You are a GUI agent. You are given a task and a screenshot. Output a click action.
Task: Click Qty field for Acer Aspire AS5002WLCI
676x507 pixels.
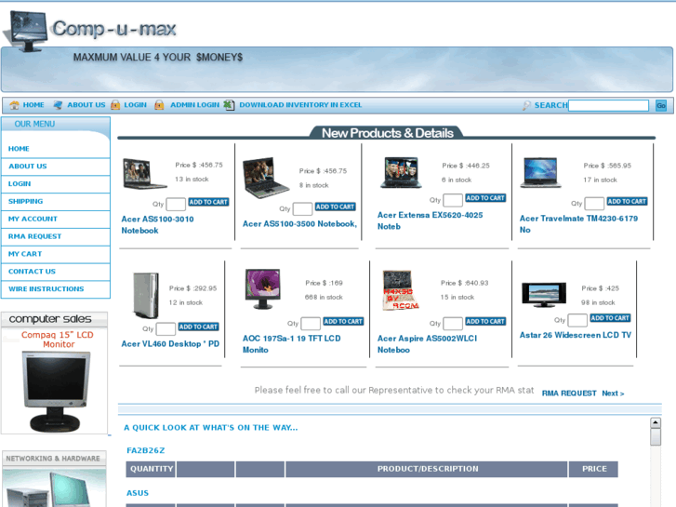(453, 323)
